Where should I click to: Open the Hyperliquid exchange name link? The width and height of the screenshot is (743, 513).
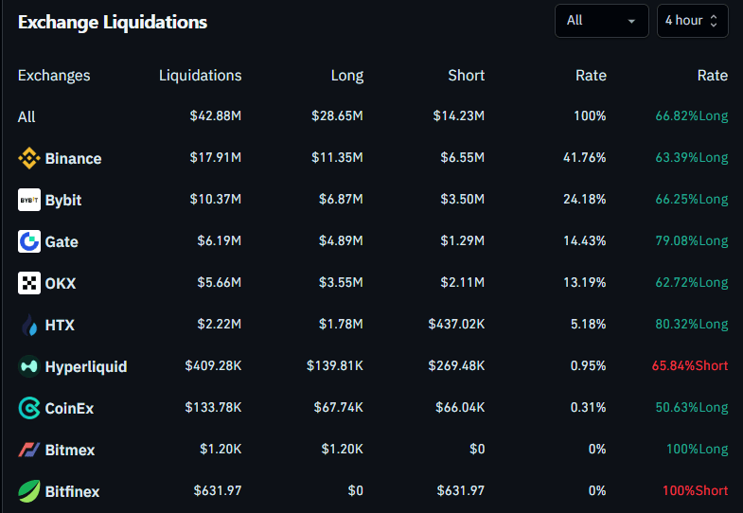[x=85, y=367]
